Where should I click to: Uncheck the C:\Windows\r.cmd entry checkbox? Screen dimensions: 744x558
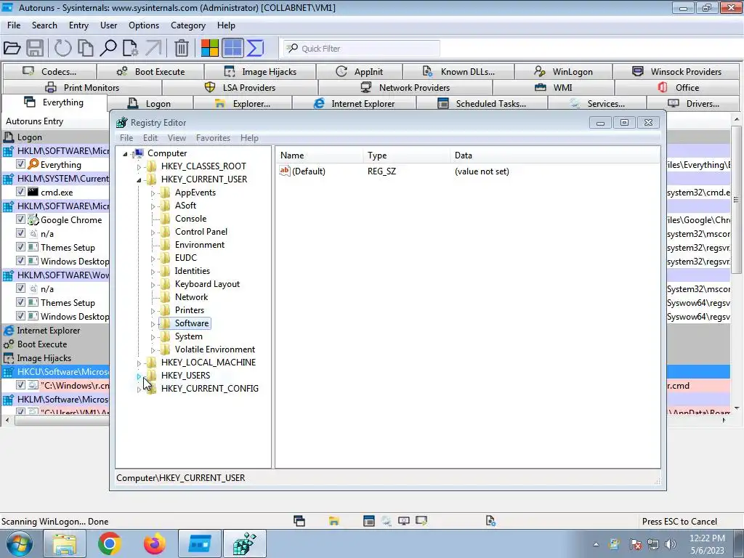(20, 385)
